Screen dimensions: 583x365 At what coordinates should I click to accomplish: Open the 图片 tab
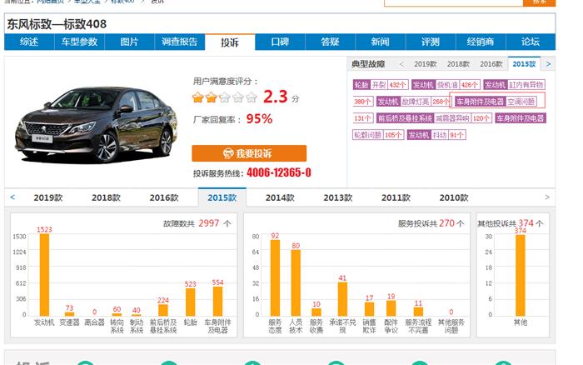tap(129, 42)
